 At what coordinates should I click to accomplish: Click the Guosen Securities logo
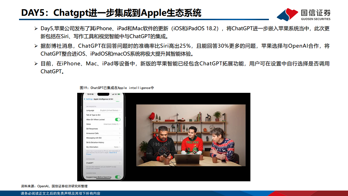[303, 14]
